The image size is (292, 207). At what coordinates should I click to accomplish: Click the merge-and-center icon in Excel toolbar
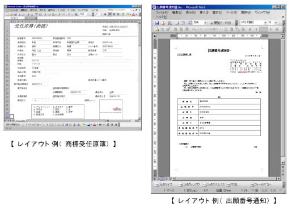[x=123, y=14]
